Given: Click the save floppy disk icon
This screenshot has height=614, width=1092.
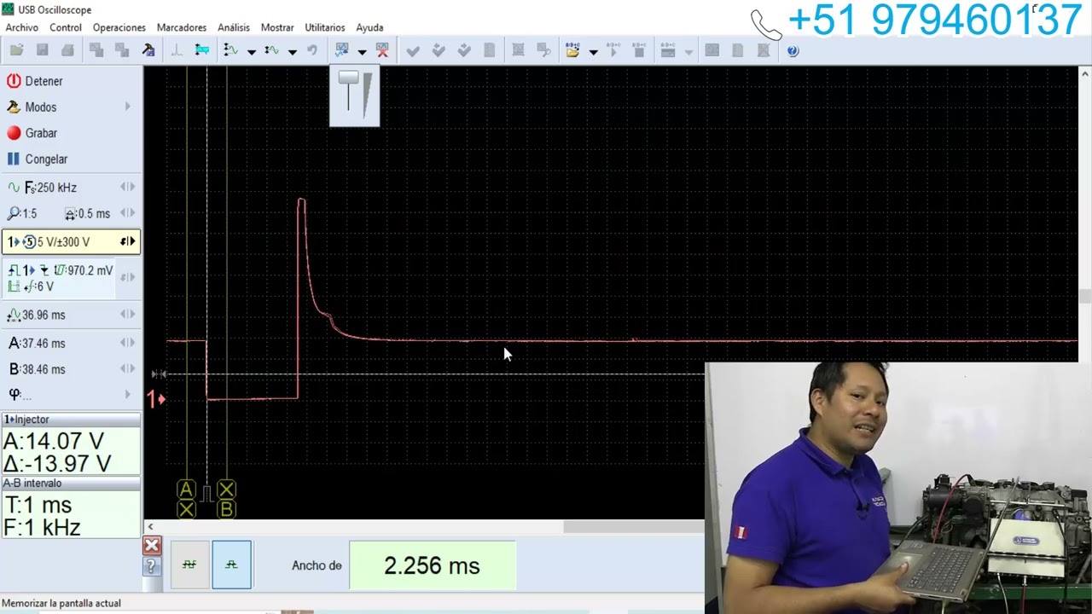Looking at the screenshot, I should pyautogui.click(x=42, y=51).
